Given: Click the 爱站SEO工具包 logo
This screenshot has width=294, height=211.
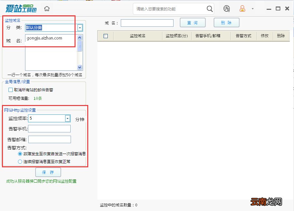Looking at the screenshot, I should 21,8.
